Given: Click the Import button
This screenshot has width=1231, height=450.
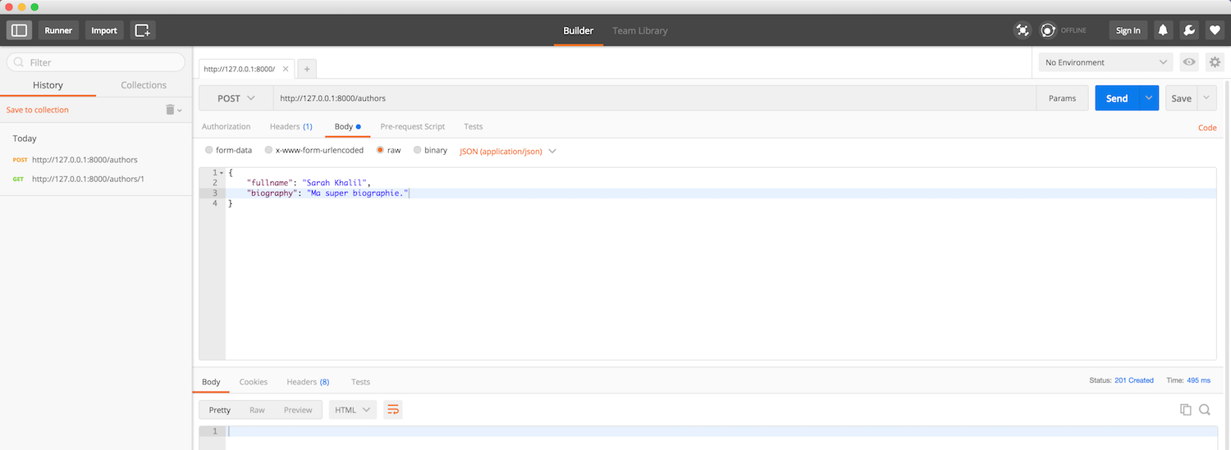Looking at the screenshot, I should (104, 30).
